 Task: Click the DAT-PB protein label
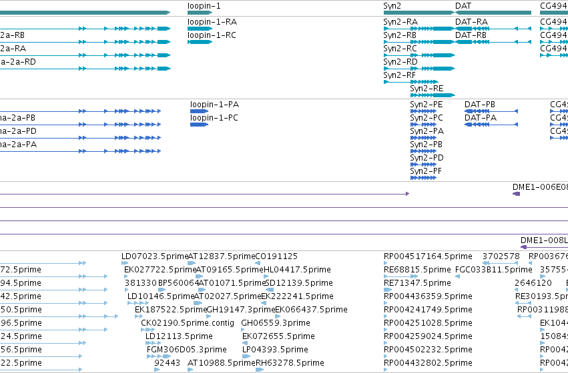480,105
